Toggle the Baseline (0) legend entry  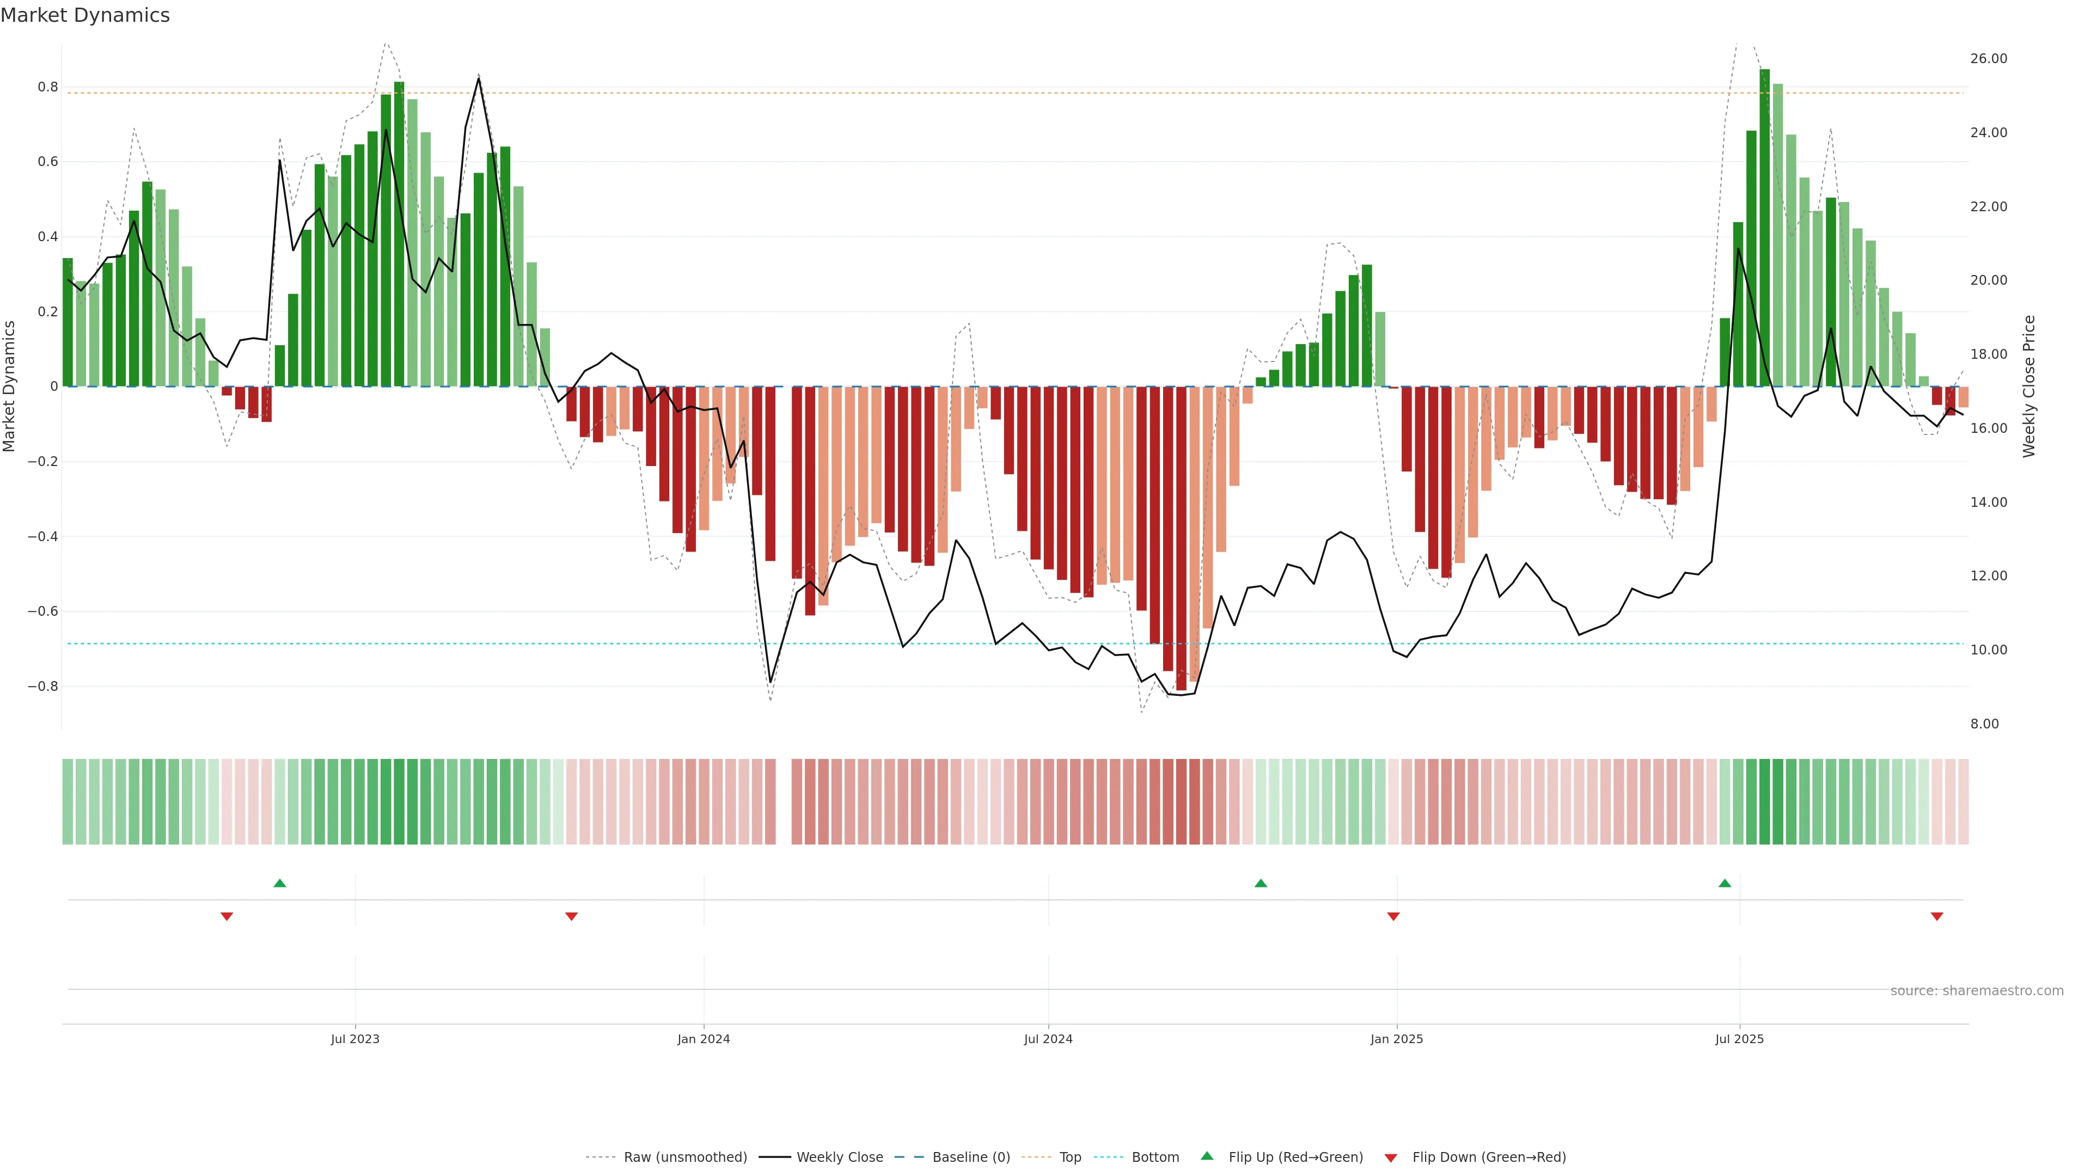pyautogui.click(x=971, y=1156)
